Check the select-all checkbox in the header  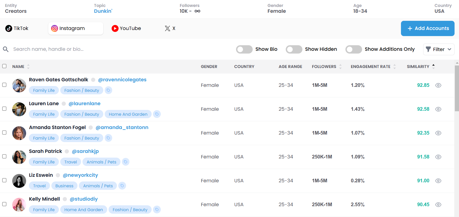point(4,66)
